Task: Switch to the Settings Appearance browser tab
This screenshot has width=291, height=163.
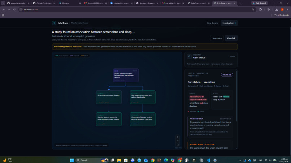Action: (147, 3)
